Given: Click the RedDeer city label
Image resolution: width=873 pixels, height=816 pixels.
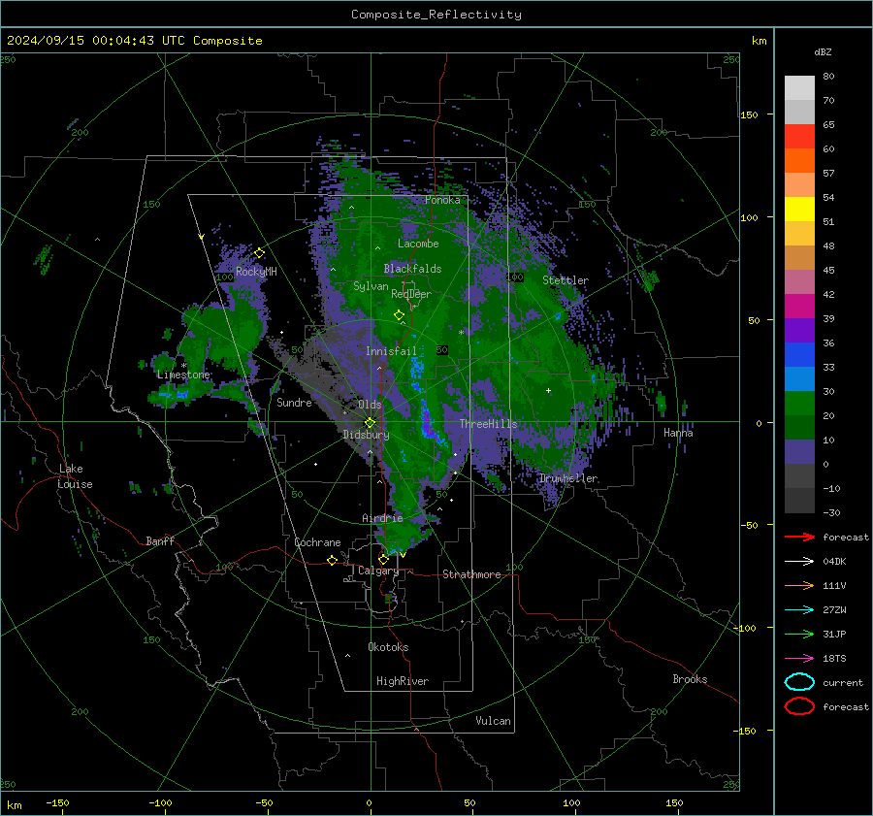Looking at the screenshot, I should [x=411, y=294].
